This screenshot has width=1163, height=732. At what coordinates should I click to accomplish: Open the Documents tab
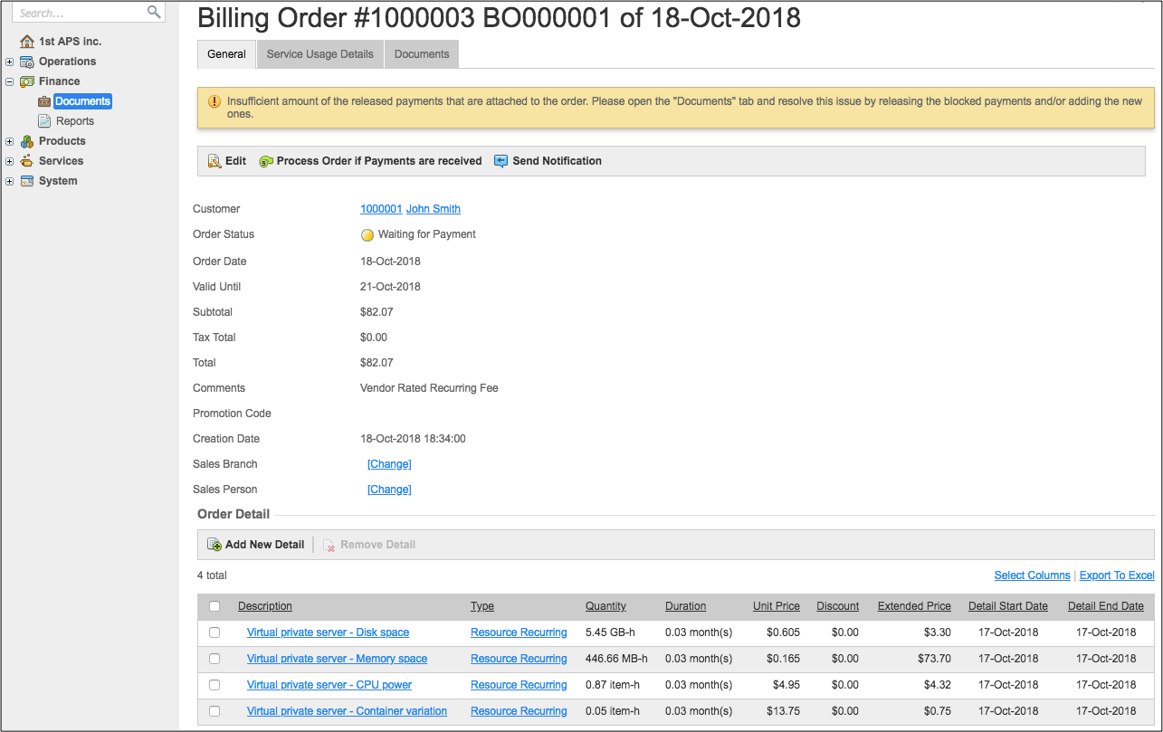tap(422, 54)
